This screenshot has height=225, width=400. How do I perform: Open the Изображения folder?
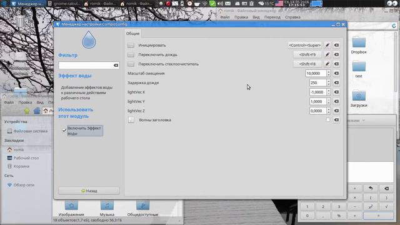(x=71, y=208)
